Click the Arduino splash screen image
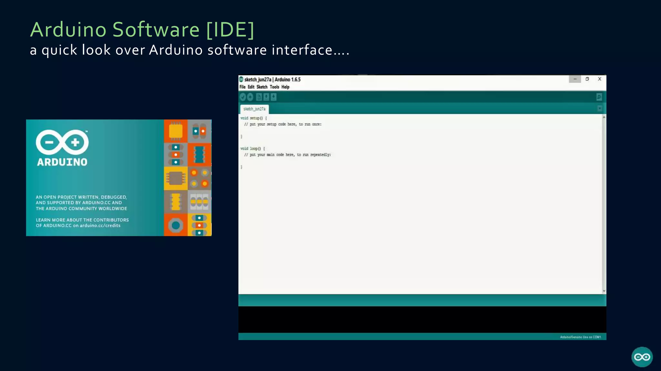Image resolution: width=661 pixels, height=371 pixels. [x=119, y=178]
